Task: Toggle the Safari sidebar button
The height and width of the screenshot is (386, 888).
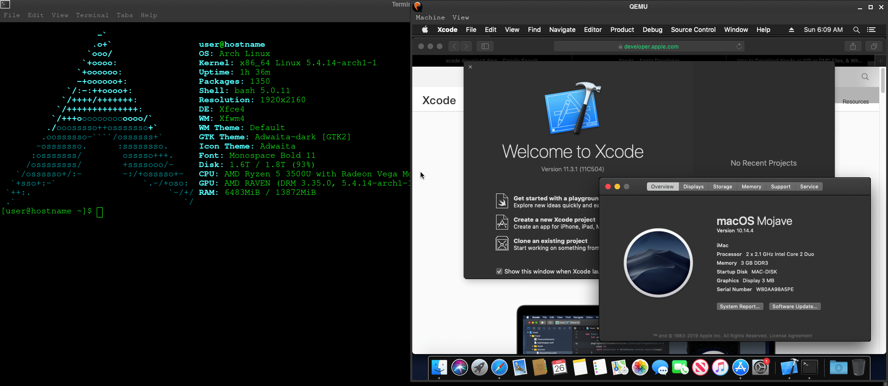Action: click(485, 46)
